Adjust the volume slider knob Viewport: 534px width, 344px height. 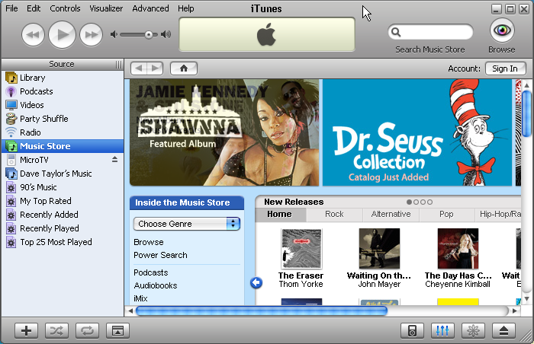[149, 35]
